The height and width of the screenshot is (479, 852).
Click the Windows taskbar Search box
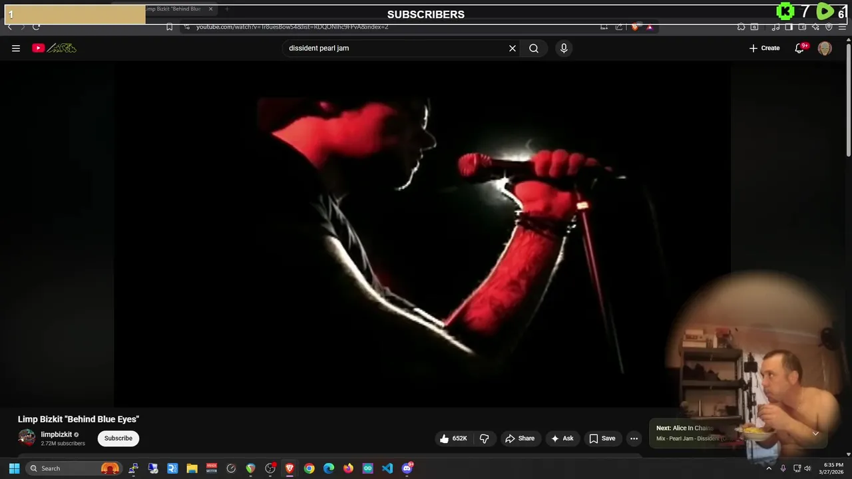point(73,468)
